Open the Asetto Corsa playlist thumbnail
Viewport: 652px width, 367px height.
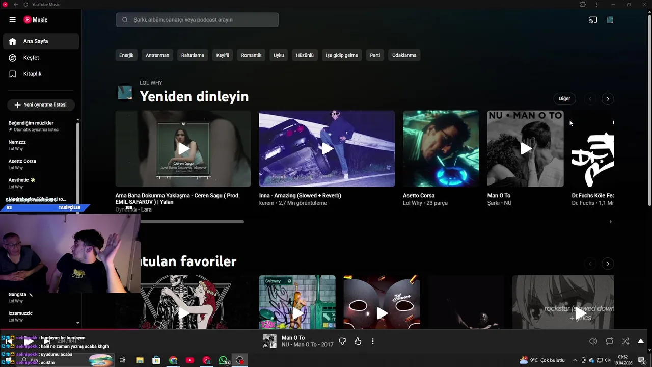(x=441, y=148)
